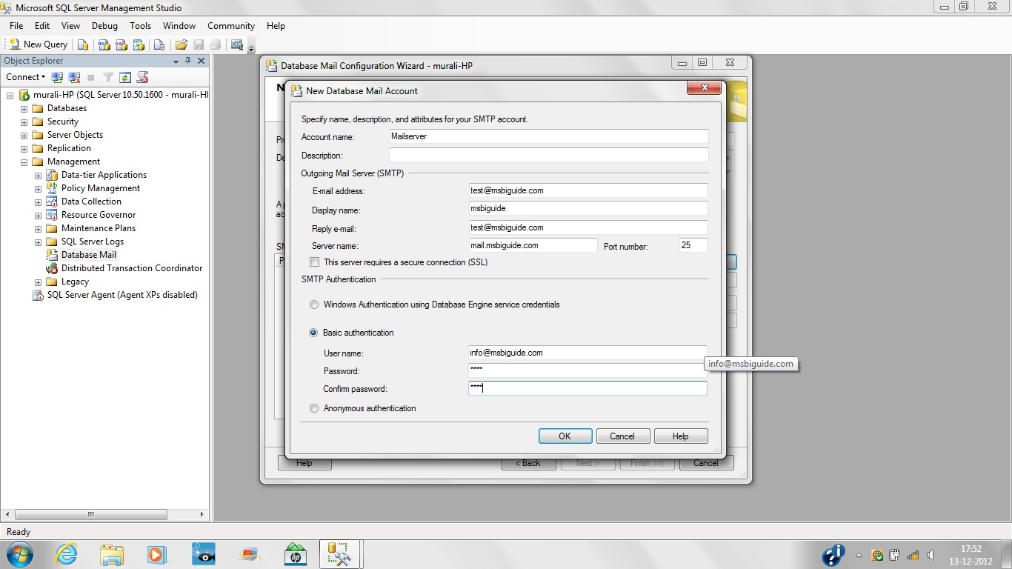Click the Disconnect server icon in Object Explorer
The height and width of the screenshot is (569, 1012).
pos(73,76)
